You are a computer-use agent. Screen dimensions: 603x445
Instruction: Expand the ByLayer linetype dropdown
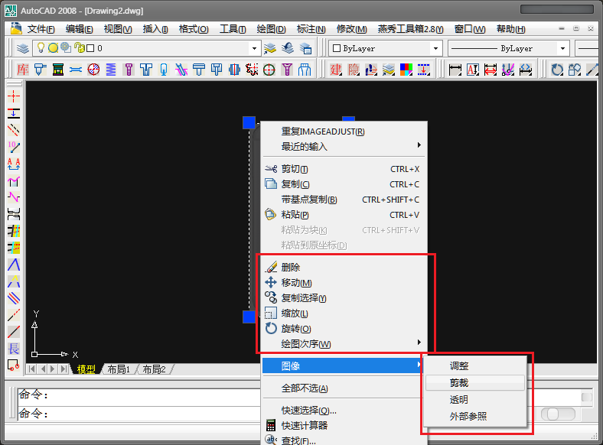562,48
